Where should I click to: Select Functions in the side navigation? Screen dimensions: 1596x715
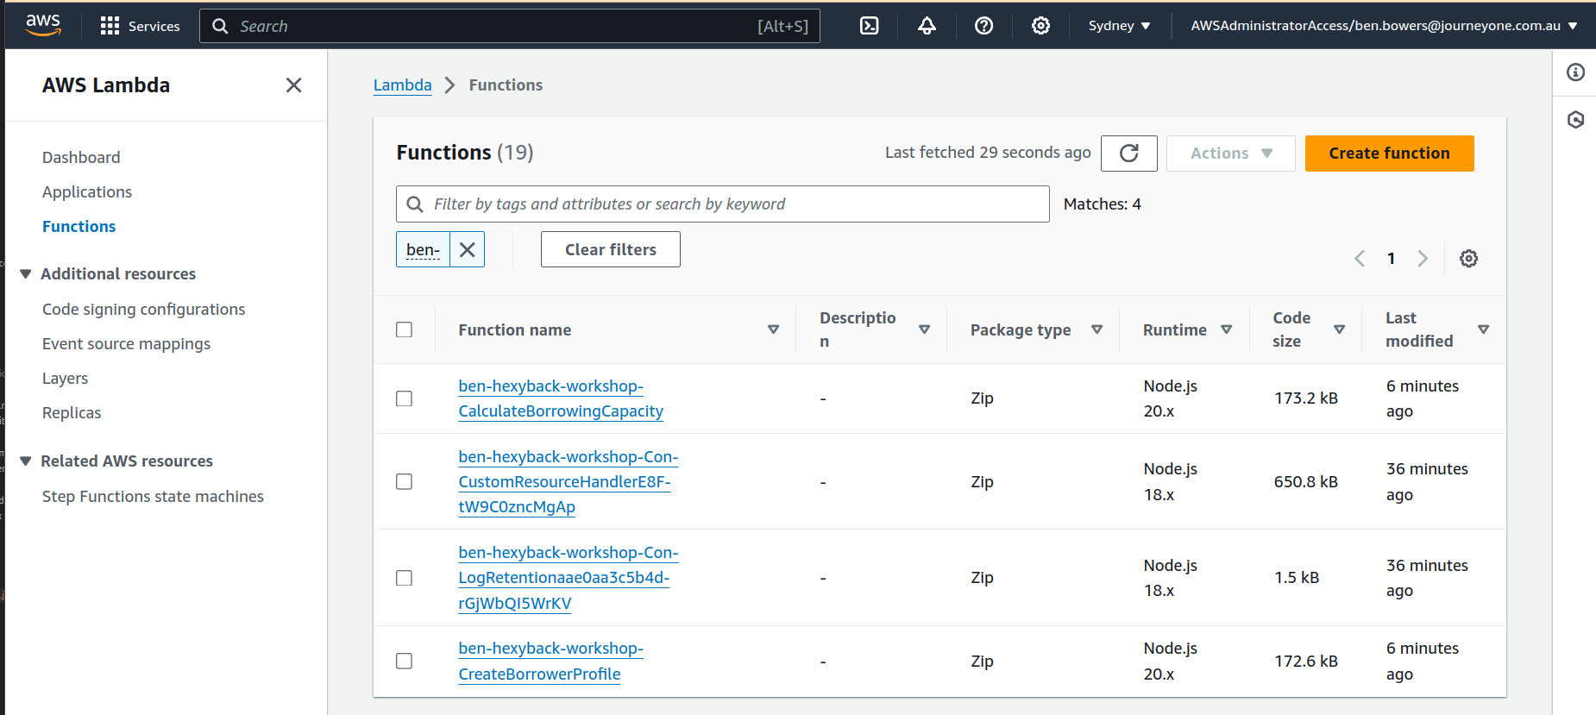(x=79, y=227)
